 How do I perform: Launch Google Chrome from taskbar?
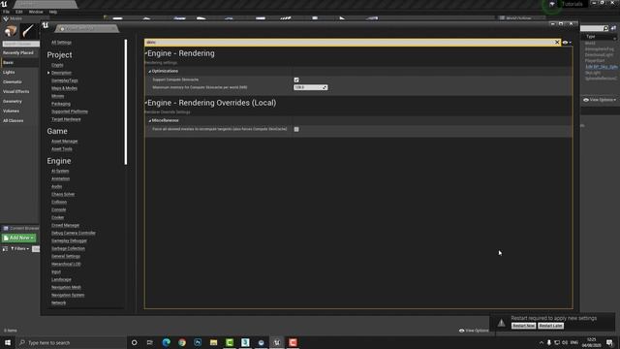click(182, 342)
